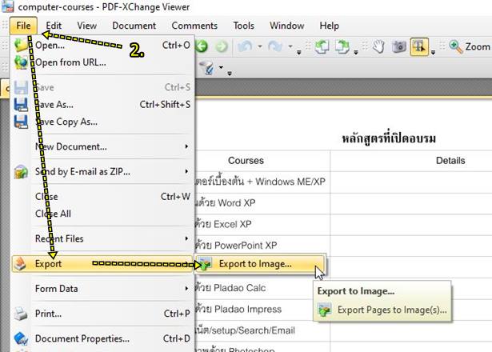The width and height of the screenshot is (492, 352).
Task: Click the PowerPoint XP course row
Action: click(262, 246)
